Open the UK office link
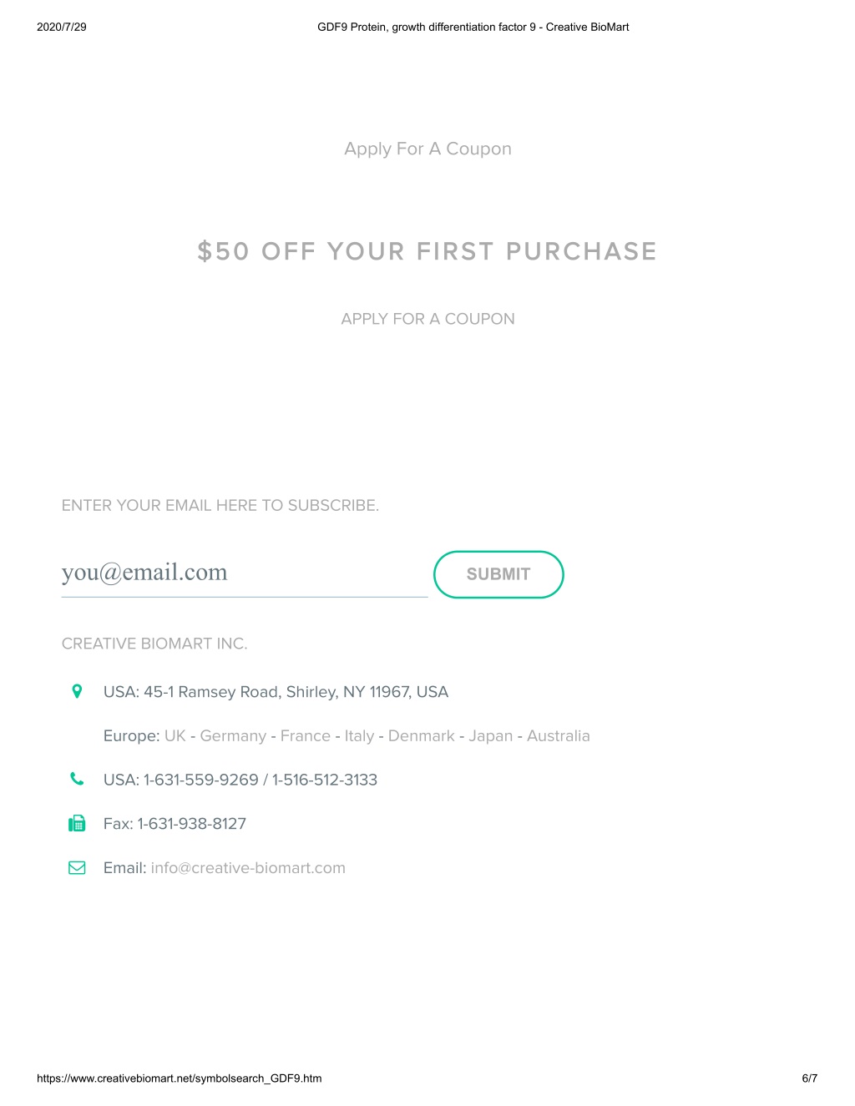Image resolution: width=855 pixels, height=1106 pixels. 175,735
